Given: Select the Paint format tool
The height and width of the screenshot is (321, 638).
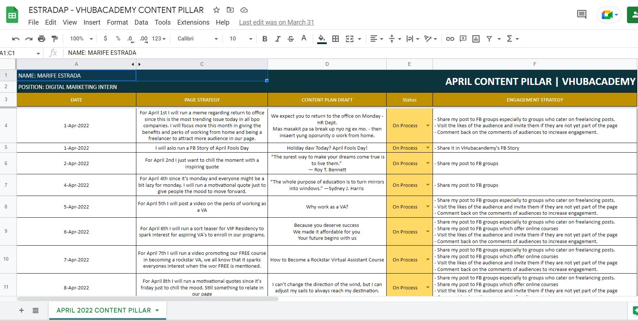Looking at the screenshot, I should [54, 39].
